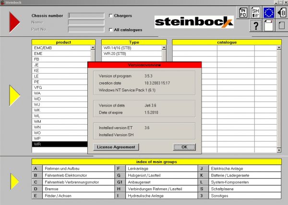Screen dimensions: 288x205
Task: Open group G1 Anbaugeraet
Action: pos(156,182)
